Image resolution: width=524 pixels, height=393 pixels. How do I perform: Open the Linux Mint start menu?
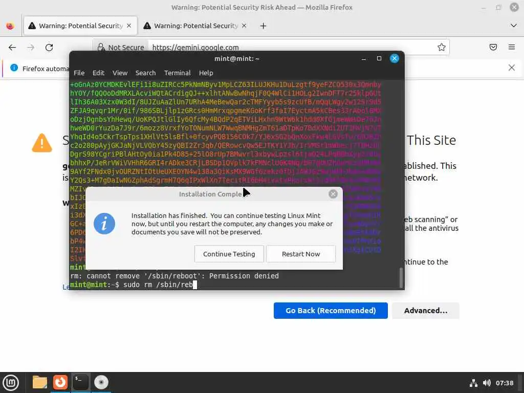point(11,383)
